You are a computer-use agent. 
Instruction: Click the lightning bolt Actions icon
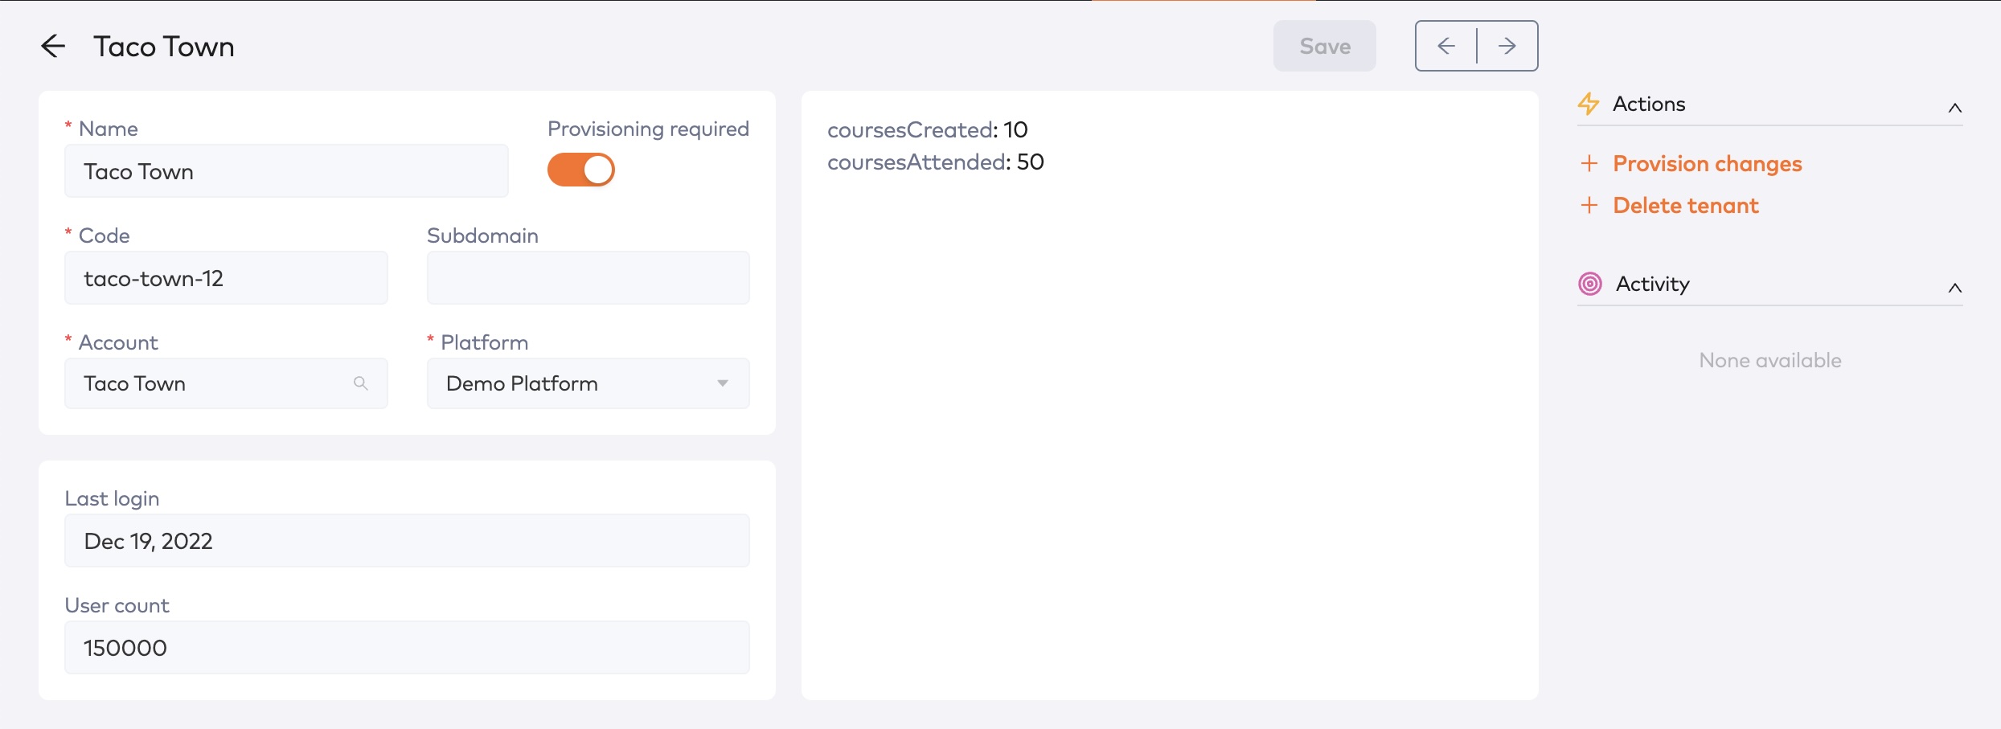1589,104
